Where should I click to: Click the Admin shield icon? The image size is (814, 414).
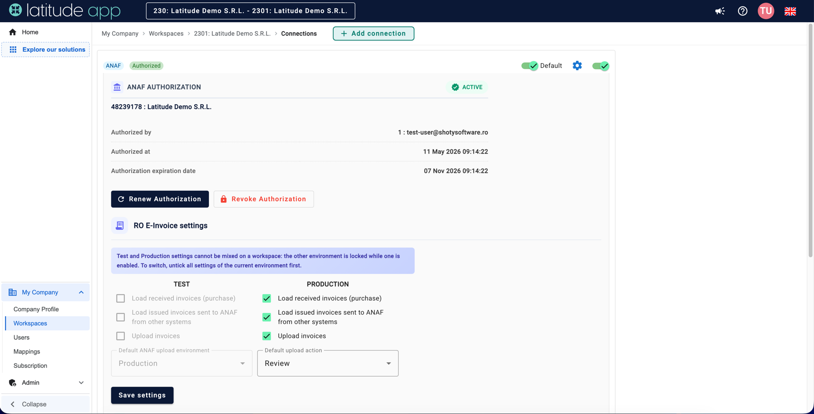(x=13, y=383)
